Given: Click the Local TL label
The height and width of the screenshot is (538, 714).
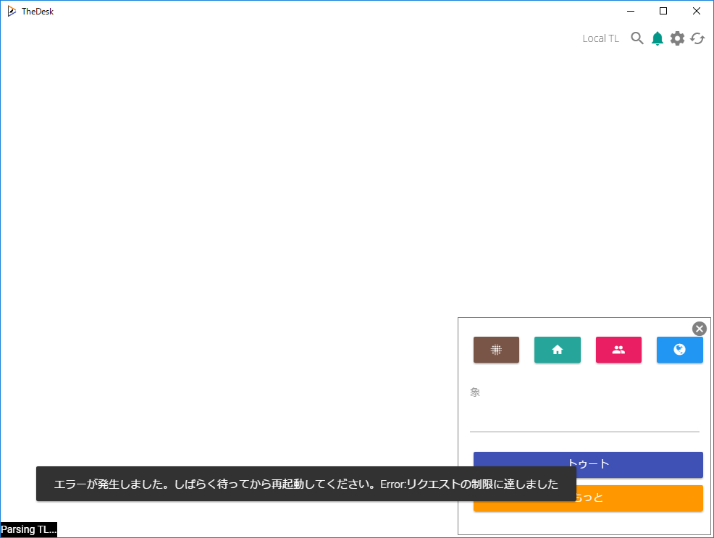Looking at the screenshot, I should (x=600, y=38).
